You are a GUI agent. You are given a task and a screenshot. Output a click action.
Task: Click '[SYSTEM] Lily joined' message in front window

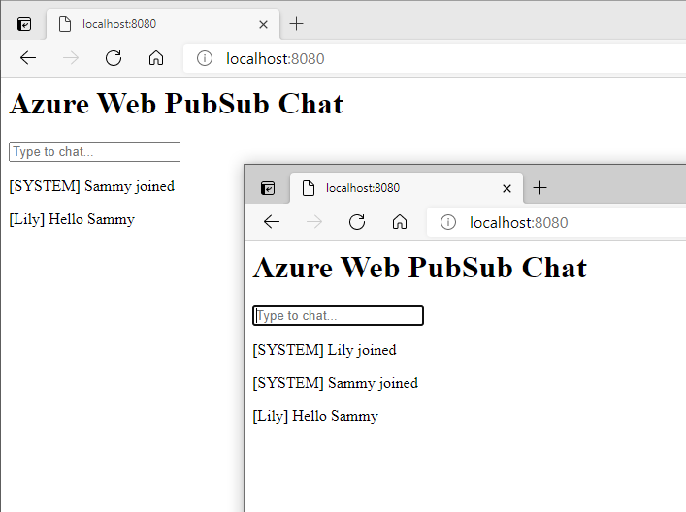click(325, 351)
